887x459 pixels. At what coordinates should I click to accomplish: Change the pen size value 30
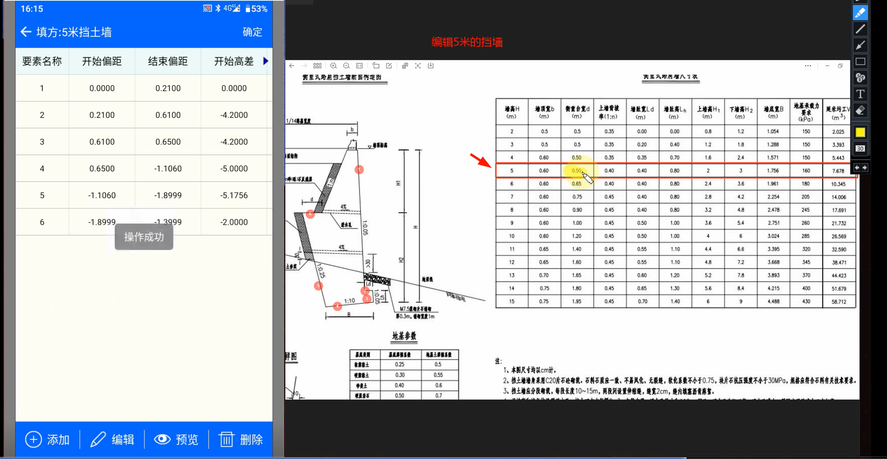point(860,149)
